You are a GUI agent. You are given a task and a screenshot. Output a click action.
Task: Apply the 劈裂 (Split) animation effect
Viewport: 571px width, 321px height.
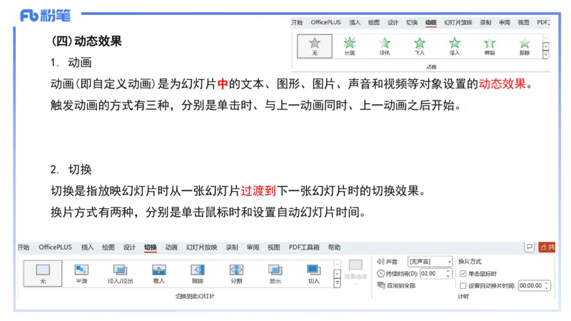(490, 46)
